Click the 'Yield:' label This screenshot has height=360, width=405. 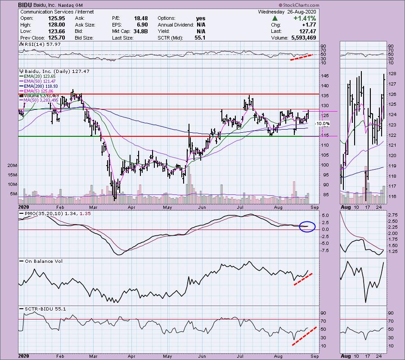[x=163, y=31]
